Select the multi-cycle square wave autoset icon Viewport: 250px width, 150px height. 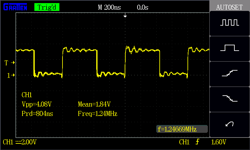point(230,23)
